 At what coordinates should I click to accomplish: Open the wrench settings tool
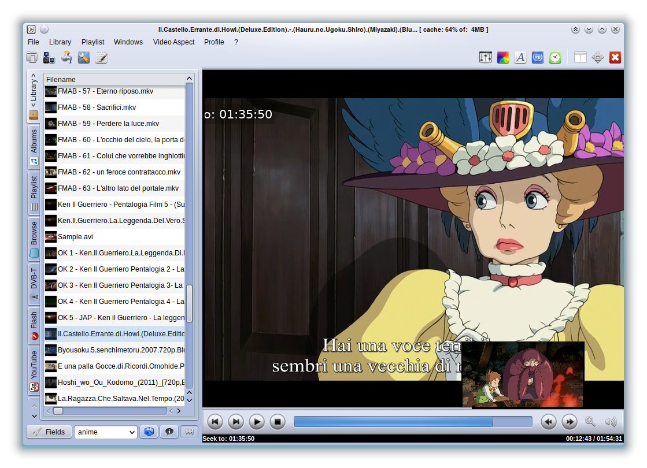(x=84, y=57)
